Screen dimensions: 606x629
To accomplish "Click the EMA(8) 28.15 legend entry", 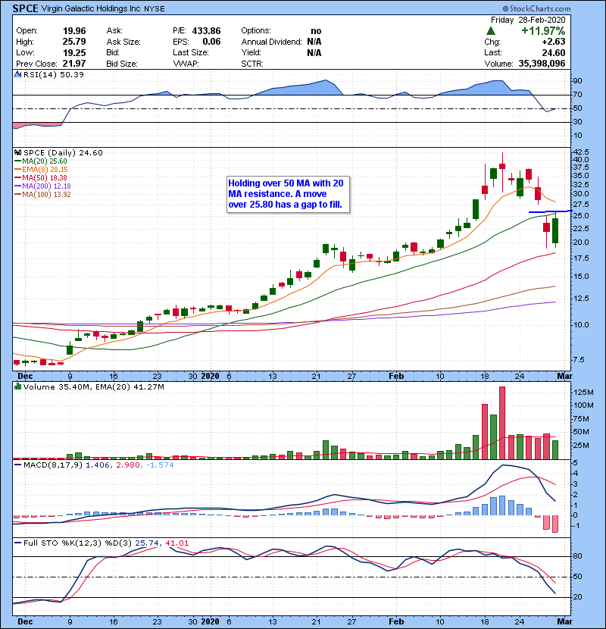I will tap(42, 169).
